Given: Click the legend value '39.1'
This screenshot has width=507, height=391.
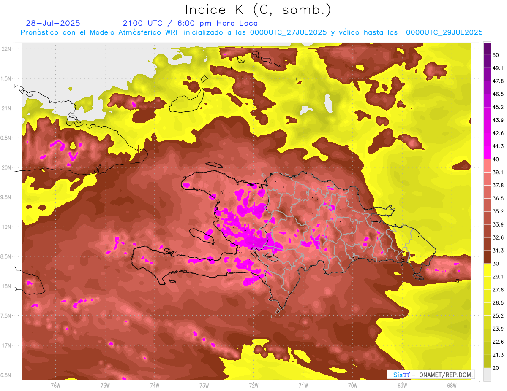Looking at the screenshot, I should (x=499, y=173).
